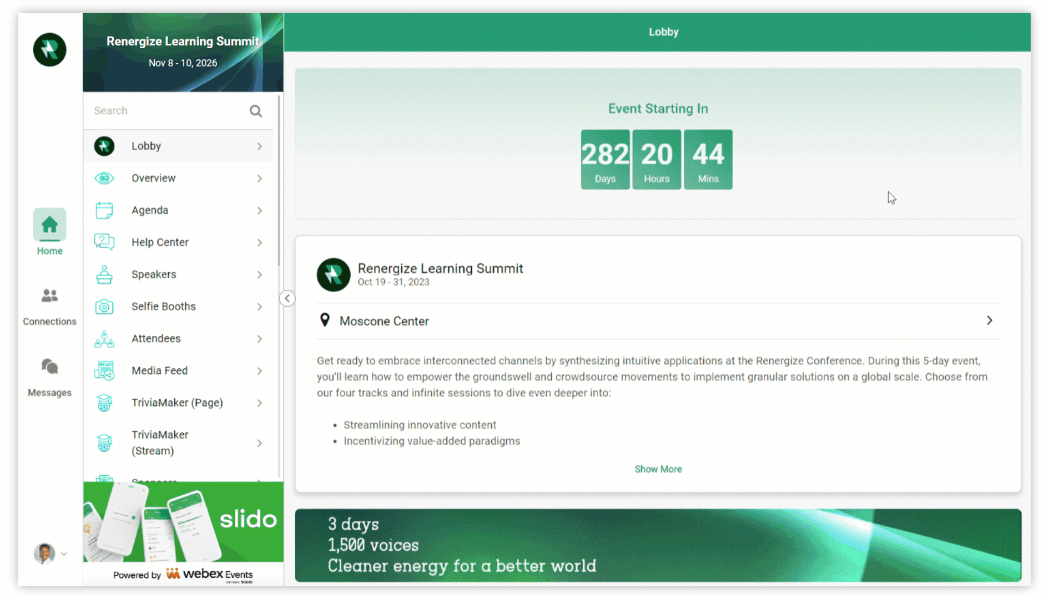Open the TriviaMaker (Page) menu item
The image size is (1049, 599).
coord(178,403)
